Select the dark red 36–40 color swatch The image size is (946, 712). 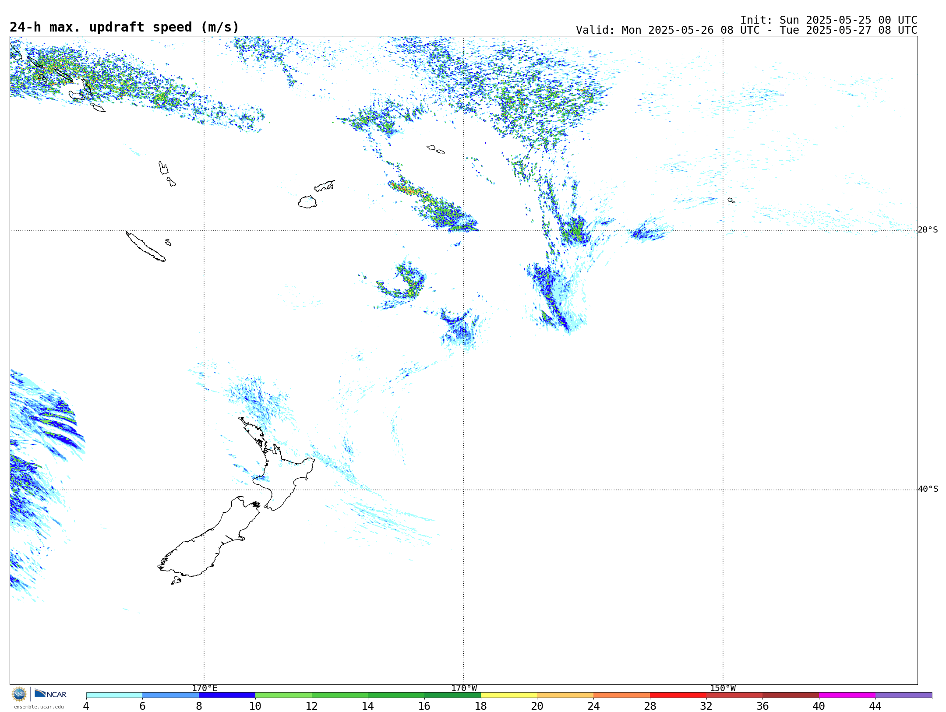point(791,695)
